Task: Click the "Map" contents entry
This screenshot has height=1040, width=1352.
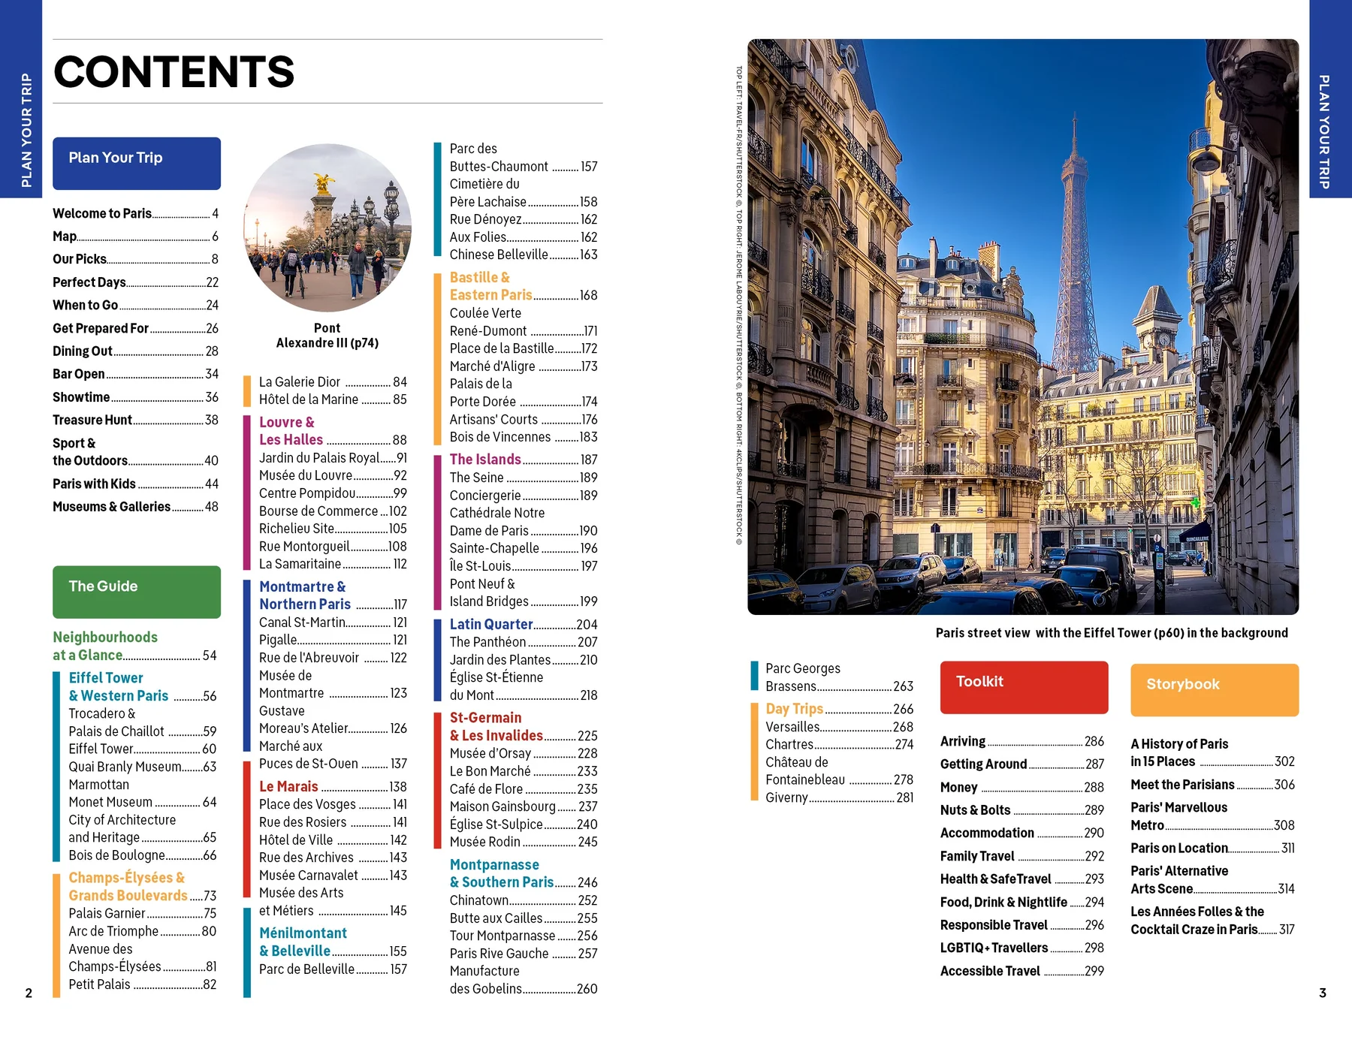Action: point(65,236)
